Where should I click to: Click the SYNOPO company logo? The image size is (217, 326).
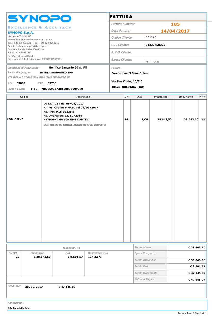point(39,21)
